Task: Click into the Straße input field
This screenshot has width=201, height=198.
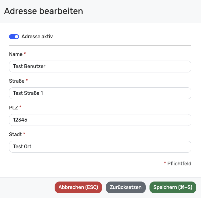Action: tap(100, 93)
